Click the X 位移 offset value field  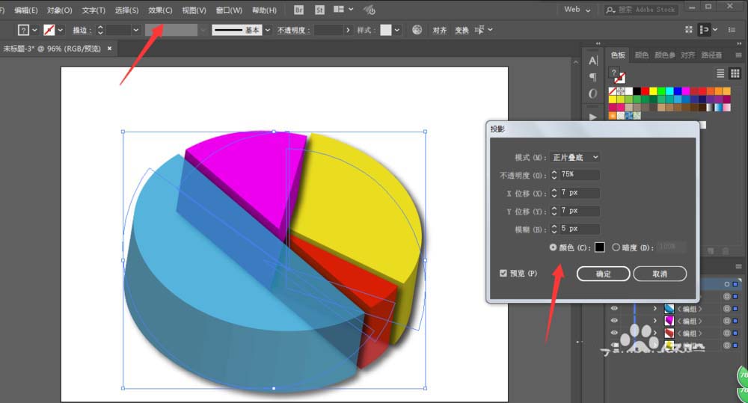point(580,193)
